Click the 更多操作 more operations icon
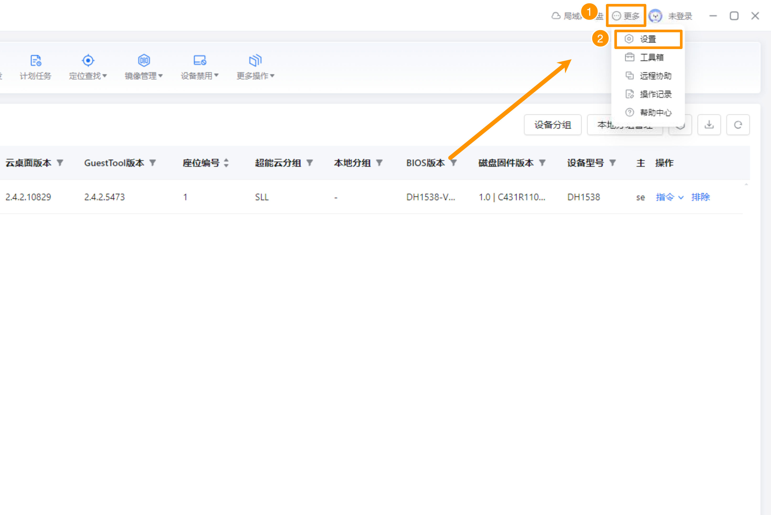This screenshot has height=515, width=771. point(255,60)
